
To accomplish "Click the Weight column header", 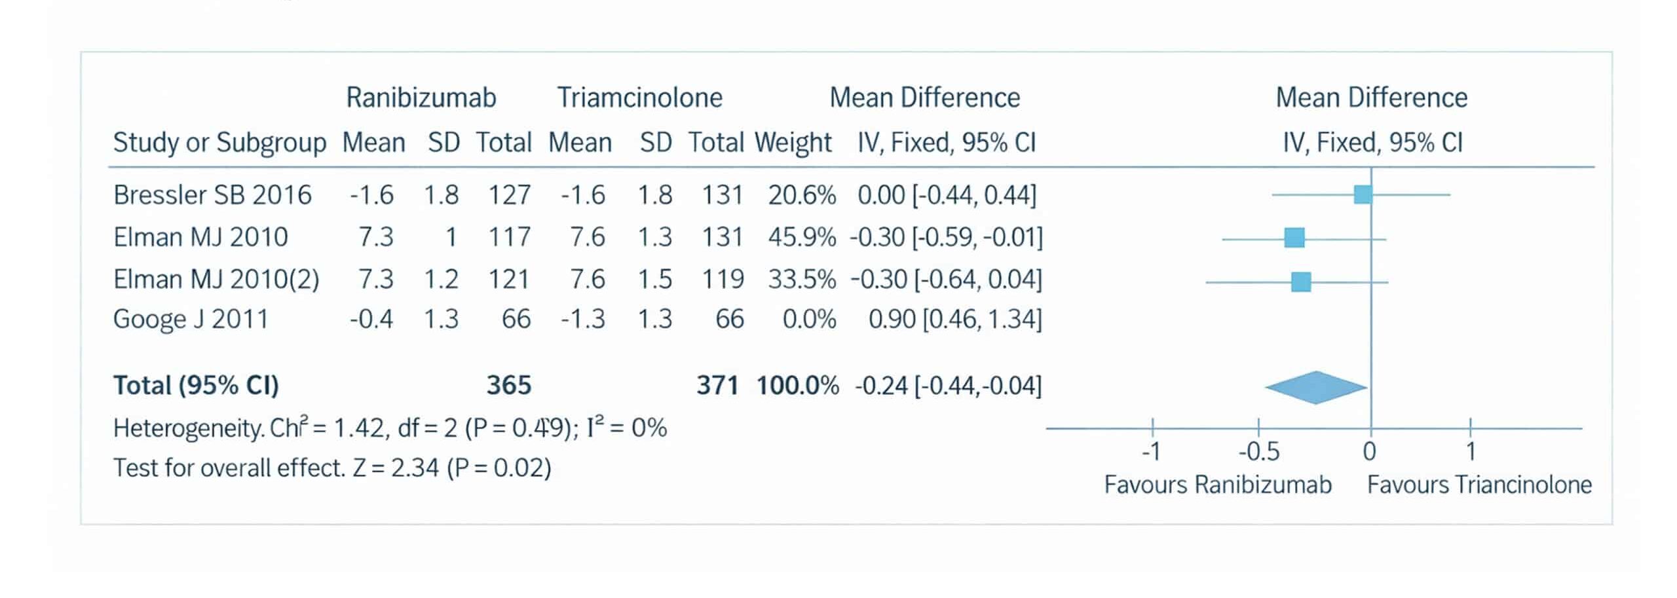I will (793, 143).
